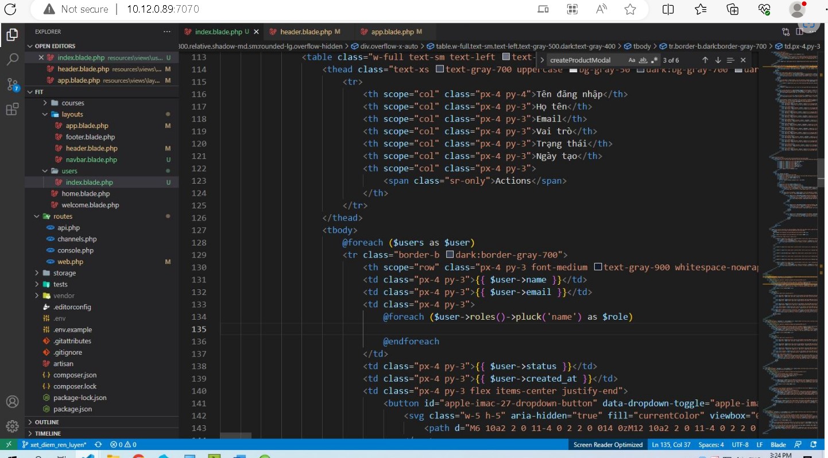This screenshot has width=828, height=458.
Task: Toggle Use Regular Expression in find widget
Action: [654, 60]
